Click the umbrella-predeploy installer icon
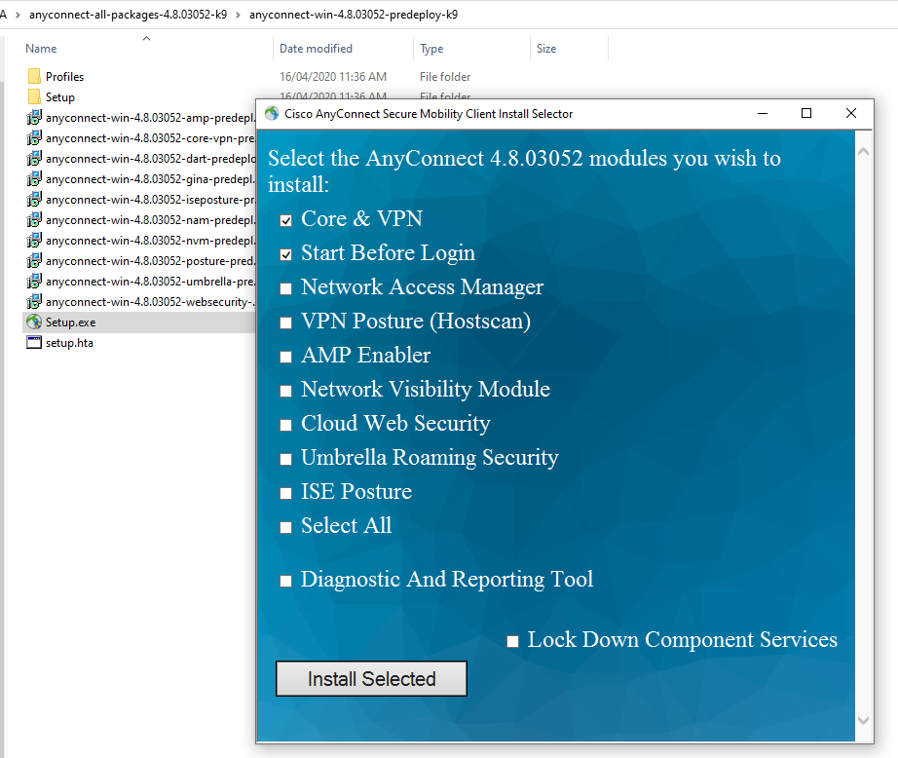 [34, 282]
